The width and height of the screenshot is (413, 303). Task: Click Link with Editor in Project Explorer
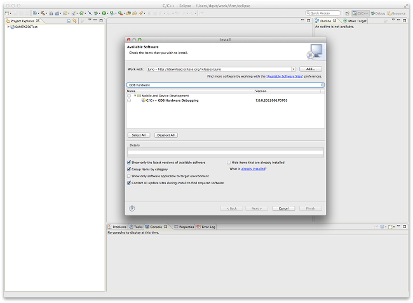pos(75,21)
